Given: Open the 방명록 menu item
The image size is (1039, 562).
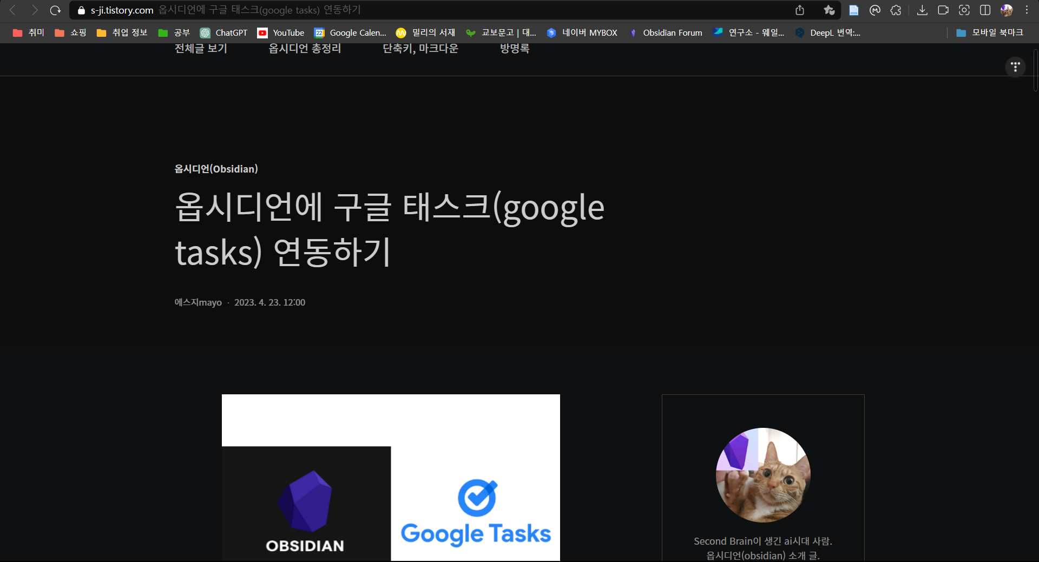Looking at the screenshot, I should tap(515, 49).
